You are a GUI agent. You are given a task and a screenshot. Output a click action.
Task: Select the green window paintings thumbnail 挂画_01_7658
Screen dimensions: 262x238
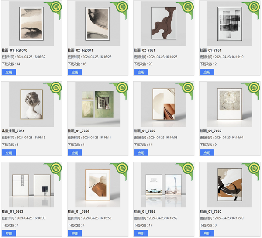point(97,104)
